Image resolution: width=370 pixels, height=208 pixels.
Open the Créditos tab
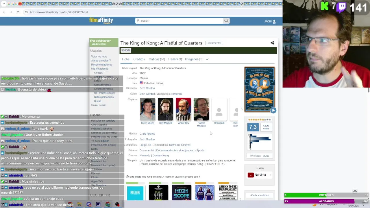coord(139,59)
